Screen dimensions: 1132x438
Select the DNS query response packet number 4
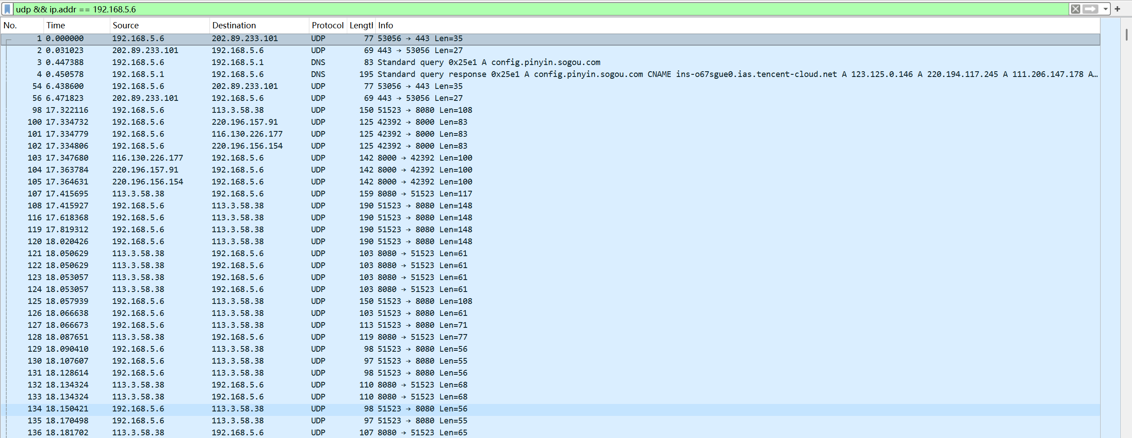point(550,75)
